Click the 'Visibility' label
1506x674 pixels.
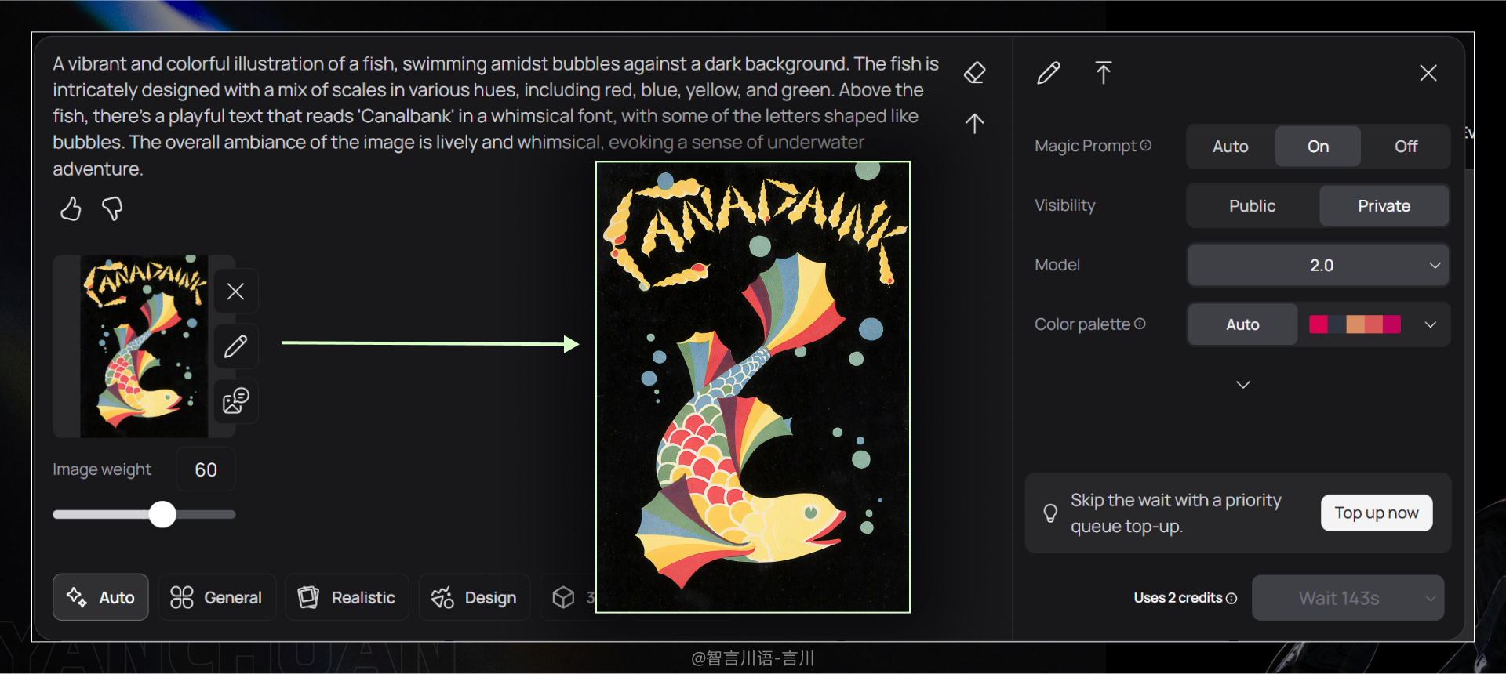tap(1064, 205)
